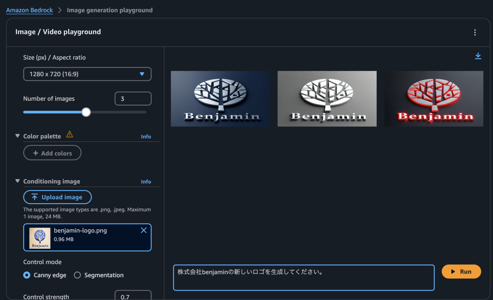Remove benjamin-logo.png using the X icon
493x300 pixels.
143,230
